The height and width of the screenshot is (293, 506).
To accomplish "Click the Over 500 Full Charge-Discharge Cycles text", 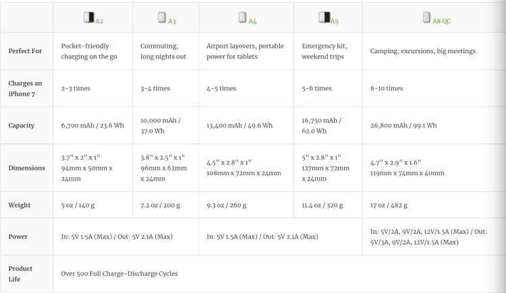I will point(119,273).
